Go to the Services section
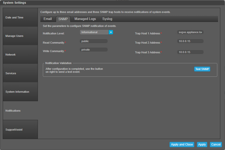 click(20, 73)
